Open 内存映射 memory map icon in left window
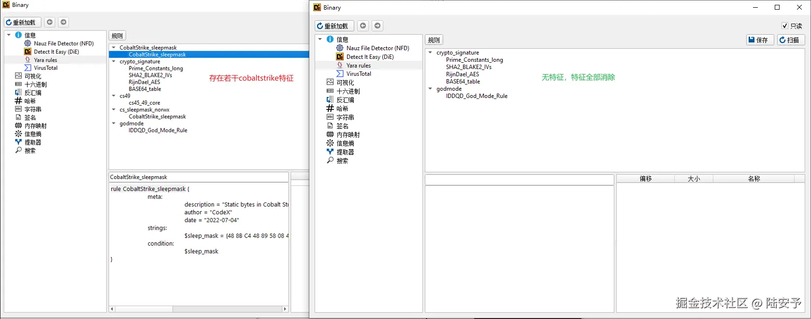The width and height of the screenshot is (811, 319). pos(18,125)
